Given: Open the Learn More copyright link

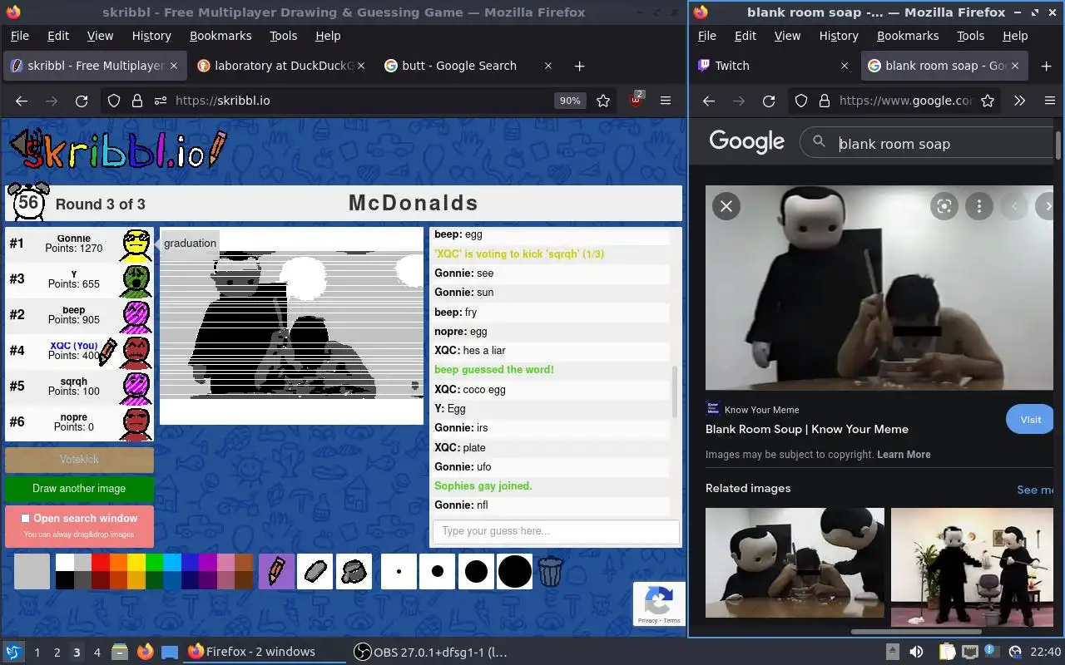Looking at the screenshot, I should pyautogui.click(x=904, y=455).
